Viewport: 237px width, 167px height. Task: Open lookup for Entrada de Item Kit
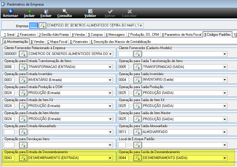[x=23, y=106]
